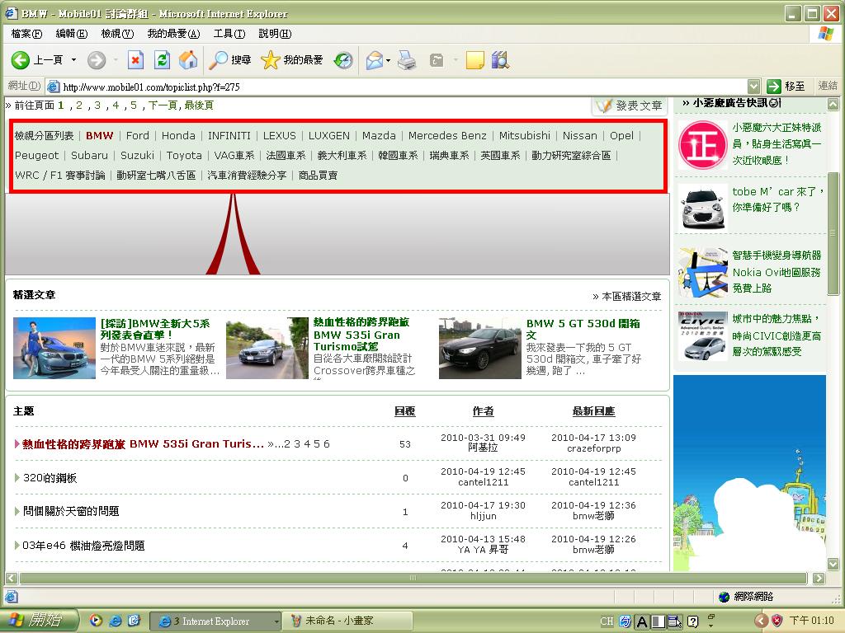Open the Mail button dropdown arrow
This screenshot has height=633, width=845.
pos(388,59)
